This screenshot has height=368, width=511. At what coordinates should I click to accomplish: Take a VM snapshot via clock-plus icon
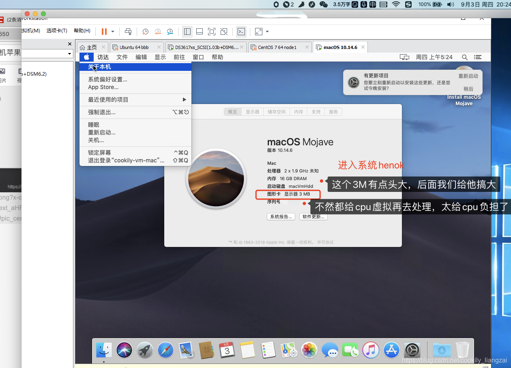coord(145,31)
